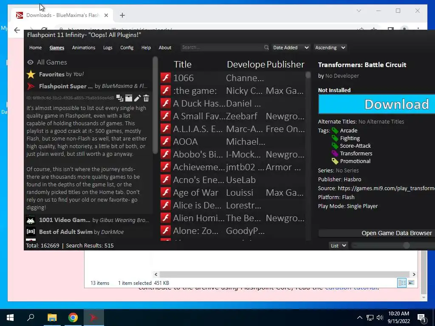Click the green tag icon beside Score-Attack
435x326 pixels.
(x=335, y=146)
